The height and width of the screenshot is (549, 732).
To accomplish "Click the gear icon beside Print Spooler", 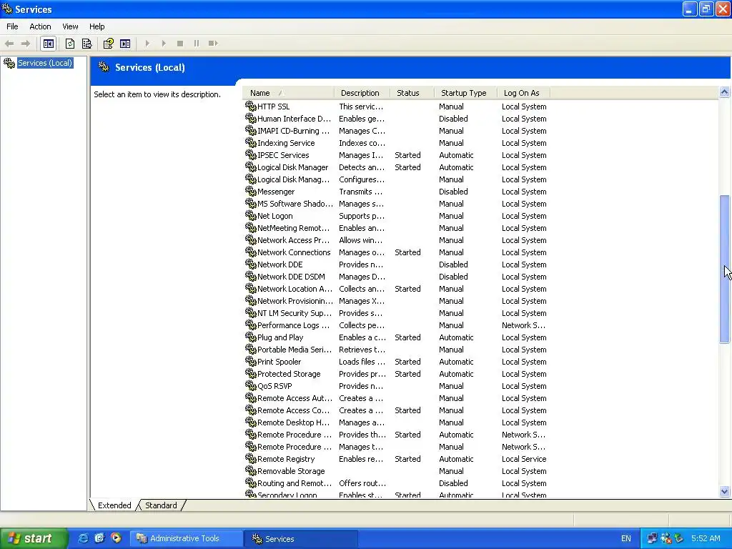I will click(251, 361).
